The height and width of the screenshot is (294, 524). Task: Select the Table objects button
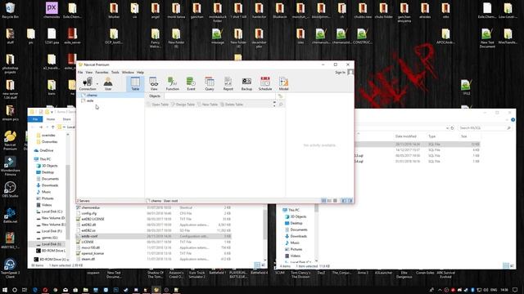135,83
